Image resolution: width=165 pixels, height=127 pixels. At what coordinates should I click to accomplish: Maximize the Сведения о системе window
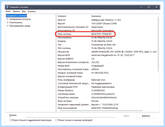click(x=149, y=7)
